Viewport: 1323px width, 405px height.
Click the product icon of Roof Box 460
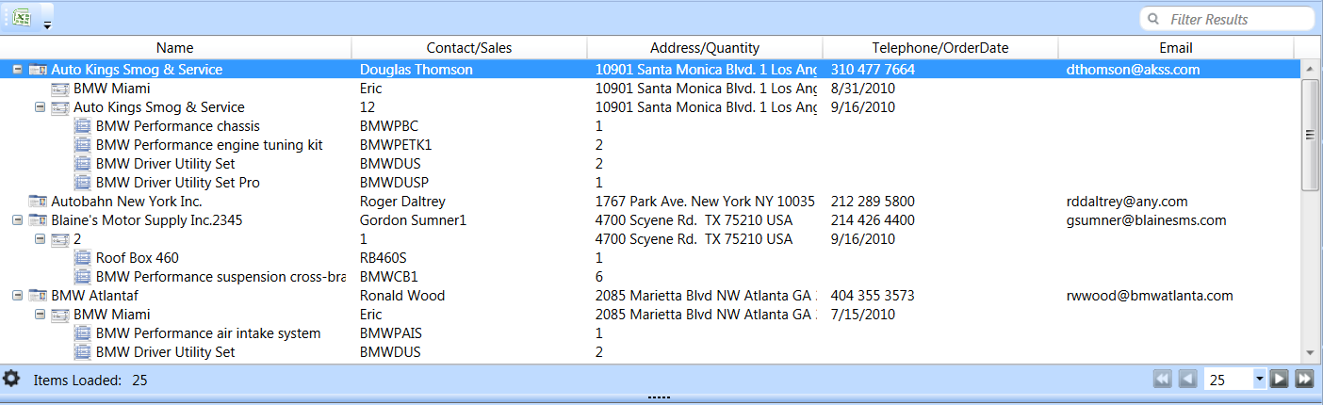coord(82,258)
